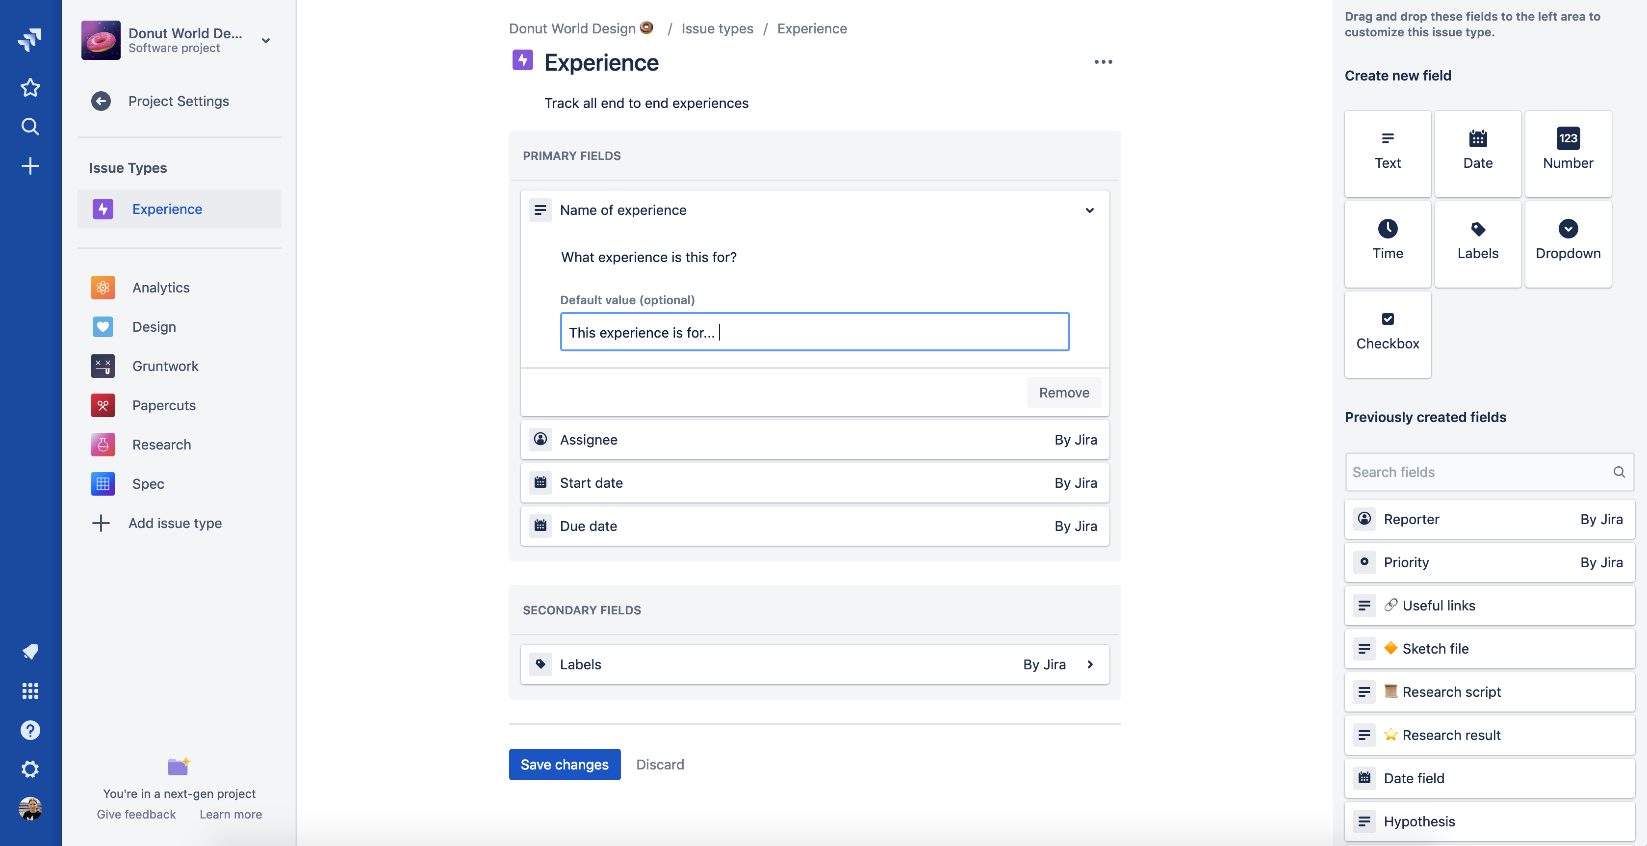Viewport: 1647px width, 846px height.
Task: Click the create plus icon in sidebar
Action: pos(30,166)
